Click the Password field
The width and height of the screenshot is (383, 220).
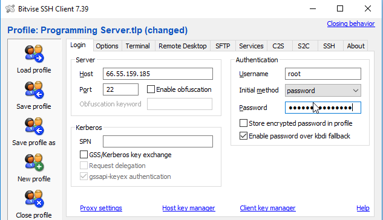(x=323, y=108)
